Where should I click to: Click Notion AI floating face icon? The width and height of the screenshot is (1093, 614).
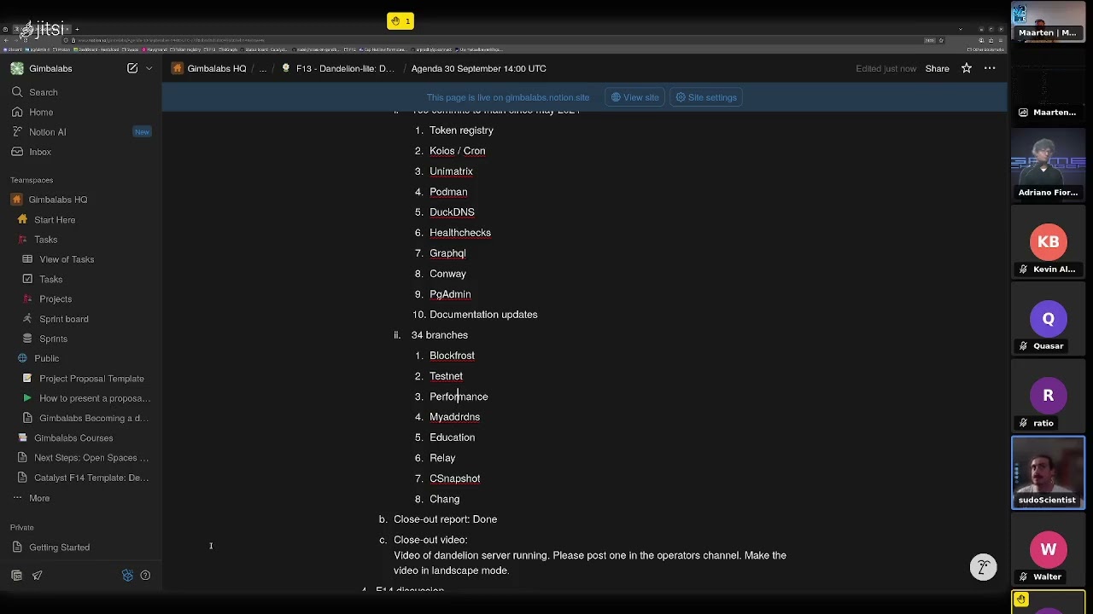983,567
